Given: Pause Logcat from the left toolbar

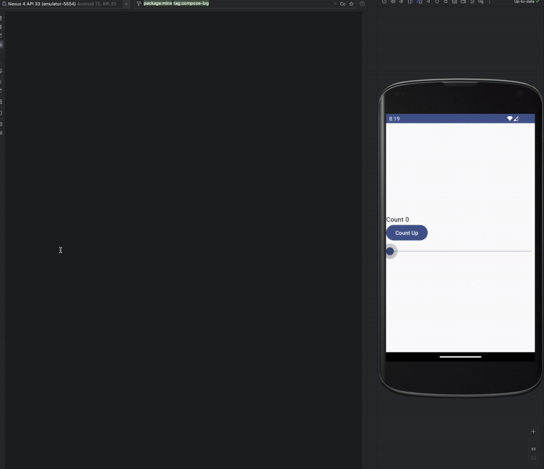Looking at the screenshot, I should [x=1, y=27].
